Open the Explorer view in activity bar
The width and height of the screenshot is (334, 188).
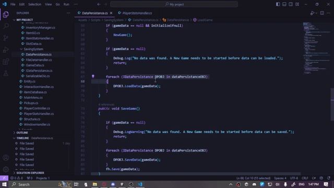click(x=6, y=14)
